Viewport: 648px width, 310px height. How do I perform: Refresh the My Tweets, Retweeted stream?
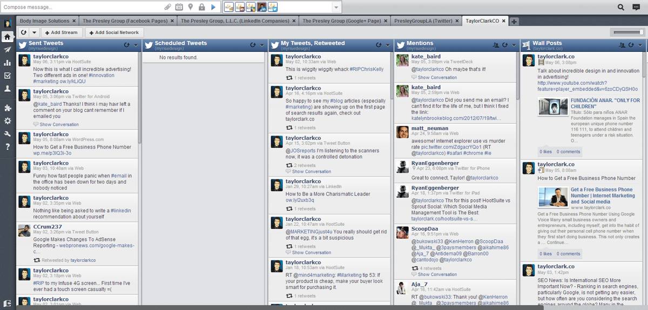coord(379,45)
